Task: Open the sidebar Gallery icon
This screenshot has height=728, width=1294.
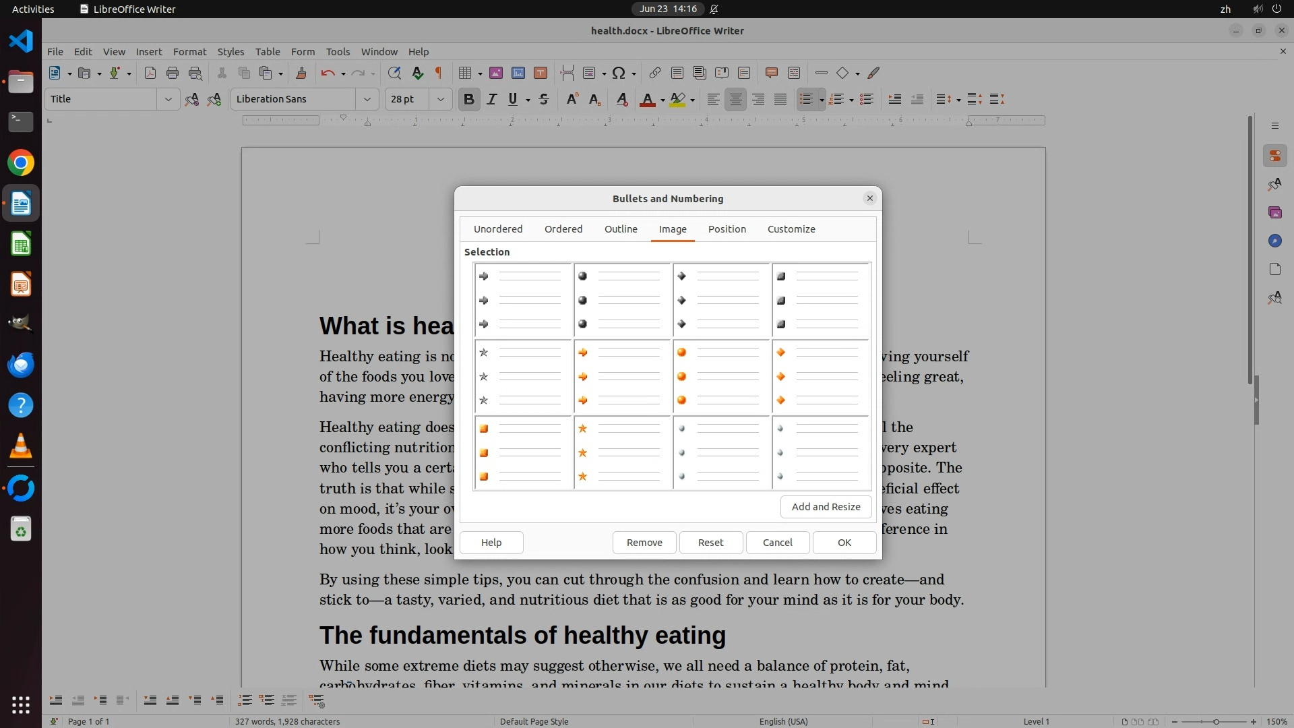Action: [x=1274, y=213]
